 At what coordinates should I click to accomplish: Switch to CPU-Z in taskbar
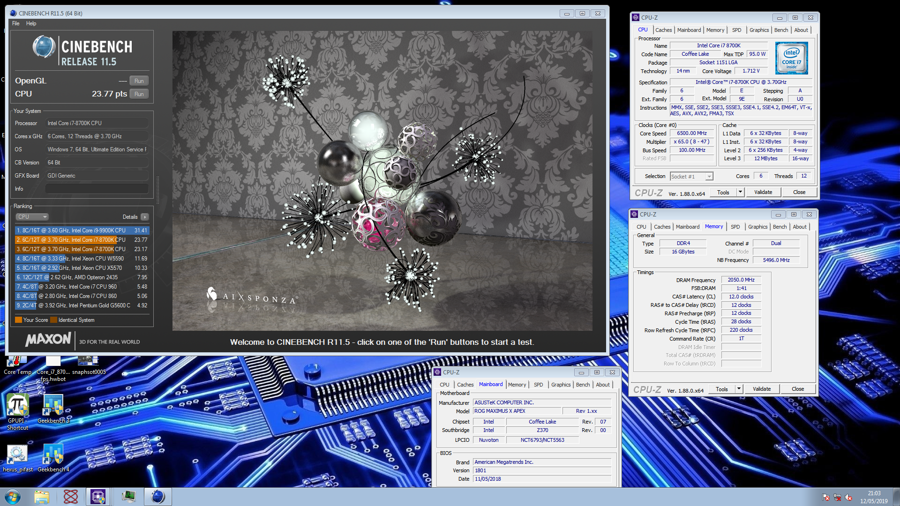(x=98, y=497)
